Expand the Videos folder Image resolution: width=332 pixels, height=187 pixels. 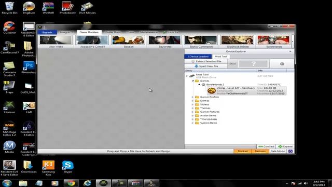tap(192, 104)
